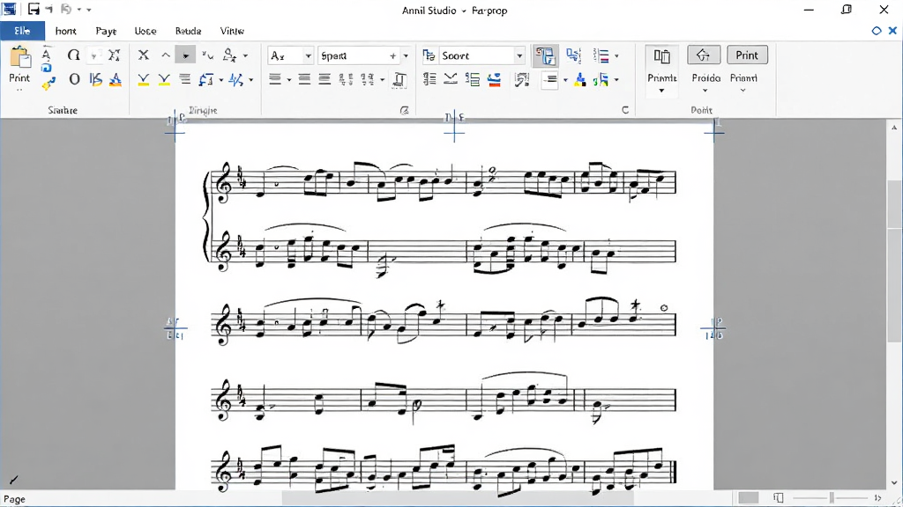Image resolution: width=903 pixels, height=507 pixels.
Task: Click the X strike icon in Dirigire group
Action: click(144, 55)
